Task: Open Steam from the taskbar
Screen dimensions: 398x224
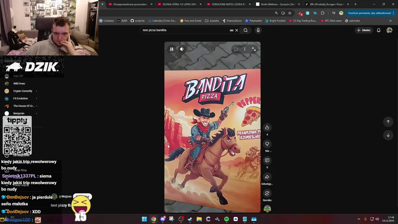Action: pos(190,219)
